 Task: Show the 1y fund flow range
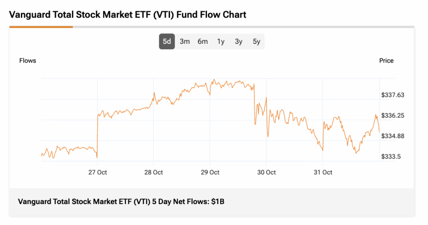[x=221, y=41]
